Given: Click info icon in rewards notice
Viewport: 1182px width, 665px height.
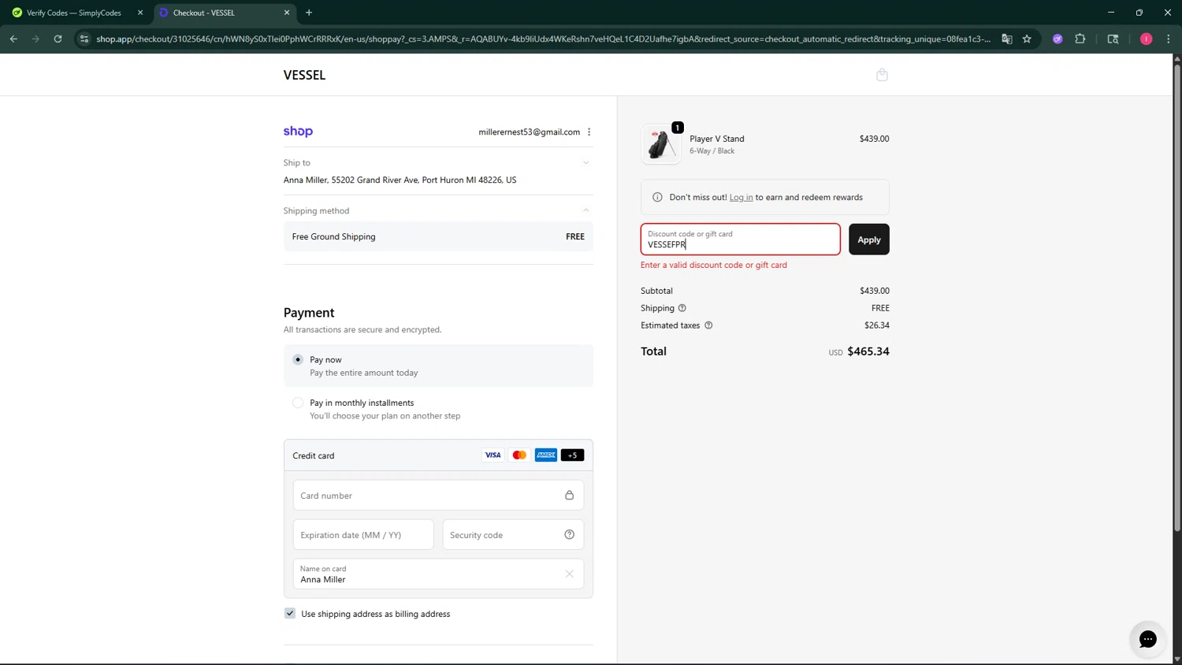Looking at the screenshot, I should tap(657, 197).
